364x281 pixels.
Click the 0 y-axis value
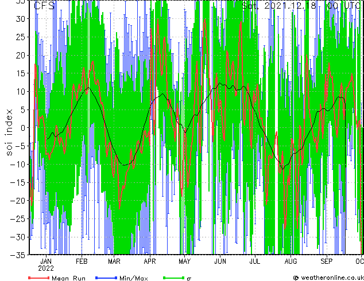point(22,128)
